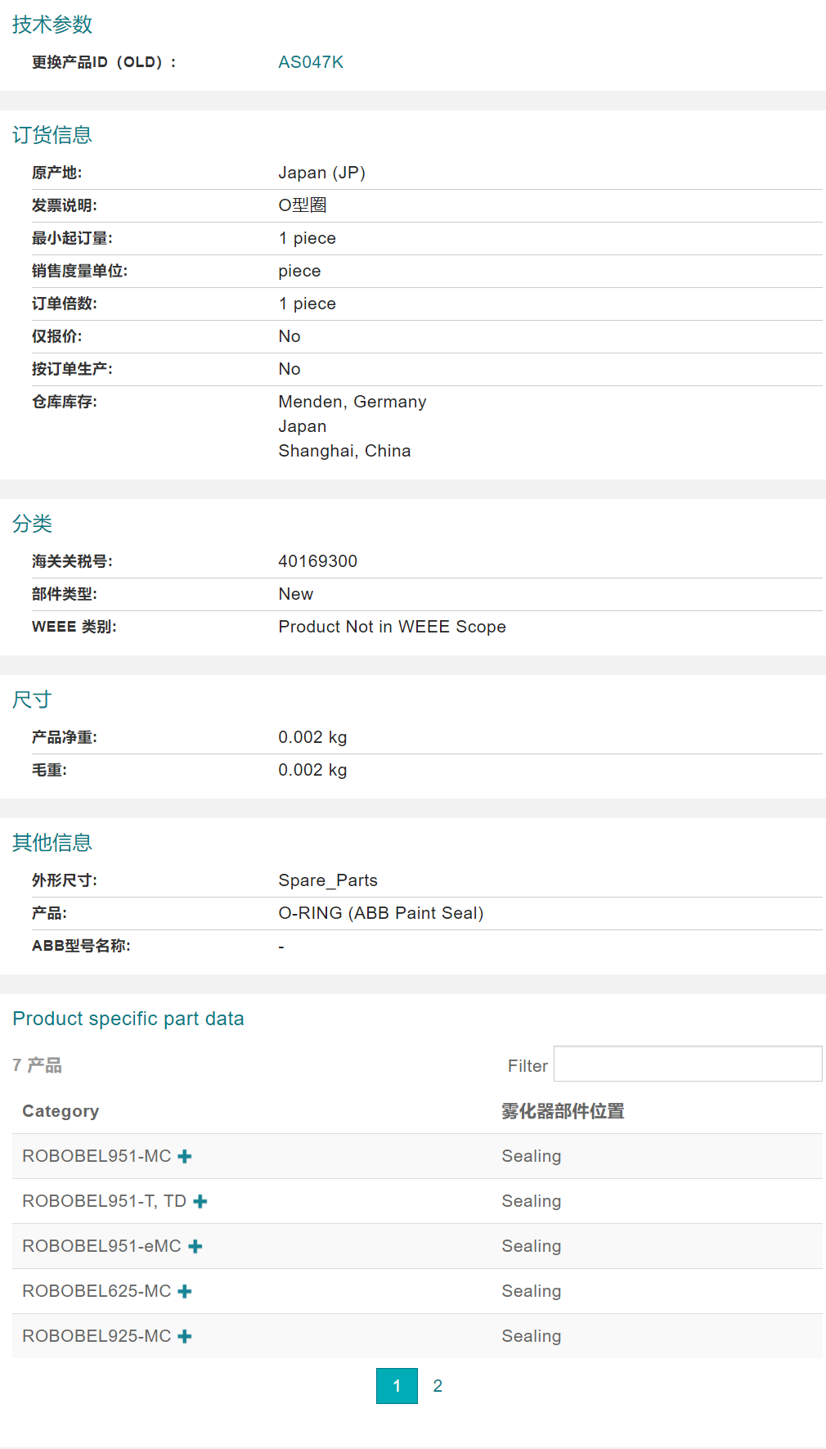Click the 技术参数 section heading
This screenshot has height=1449, width=826.
coord(52,25)
